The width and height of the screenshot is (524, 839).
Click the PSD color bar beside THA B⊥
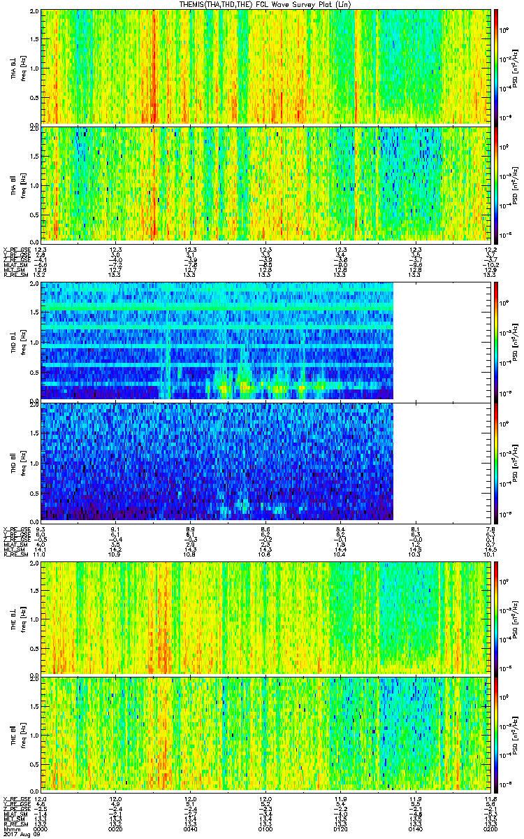[x=497, y=66]
